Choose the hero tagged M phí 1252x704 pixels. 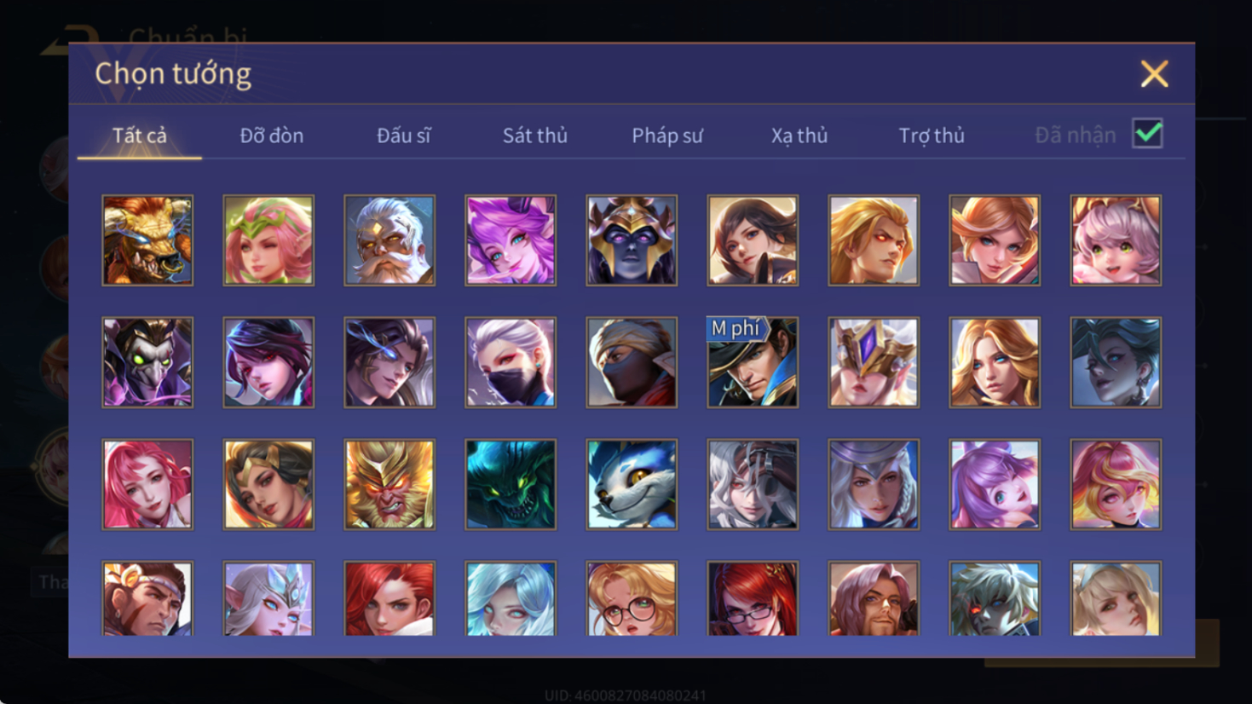(x=753, y=362)
